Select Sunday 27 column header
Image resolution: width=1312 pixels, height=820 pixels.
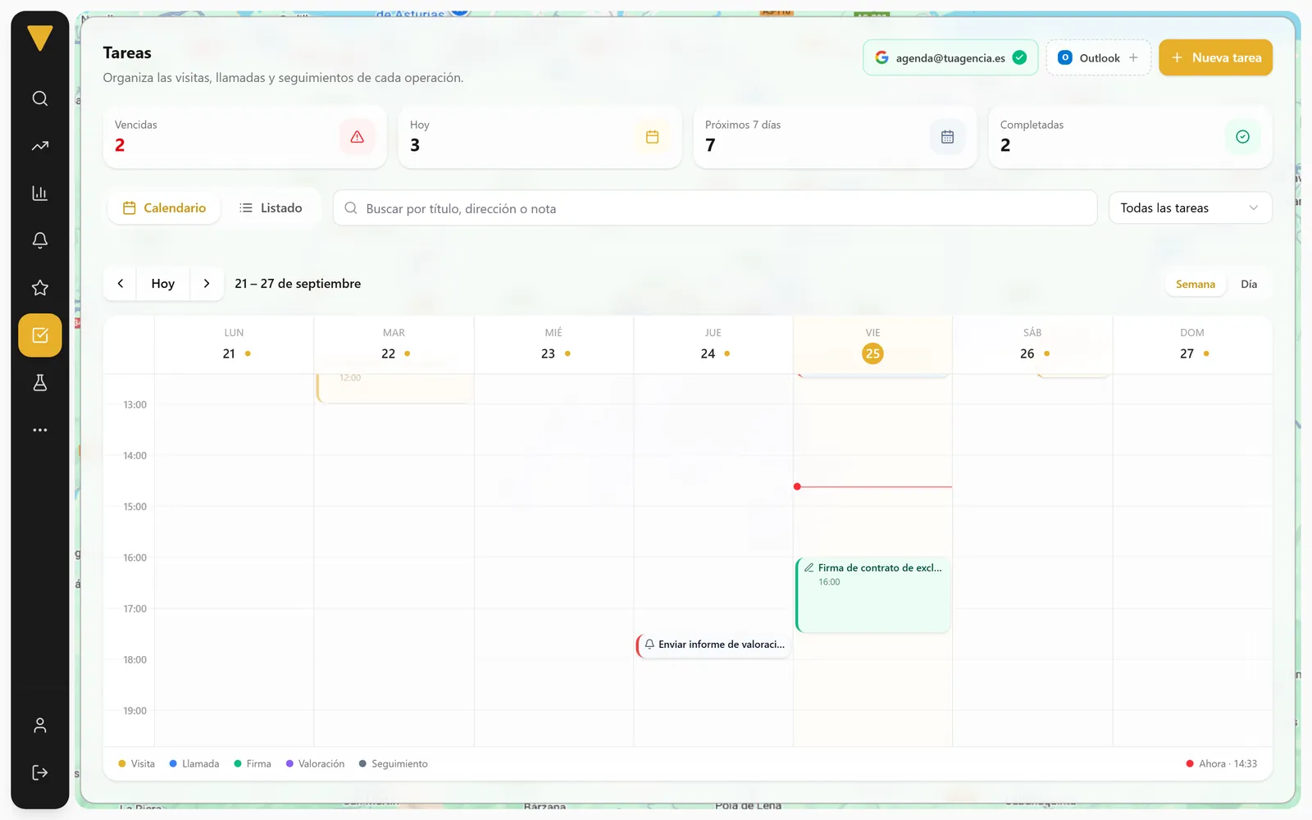(x=1192, y=345)
